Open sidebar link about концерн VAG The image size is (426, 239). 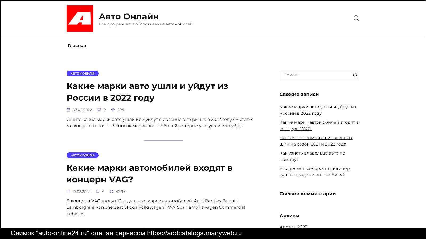click(x=319, y=125)
